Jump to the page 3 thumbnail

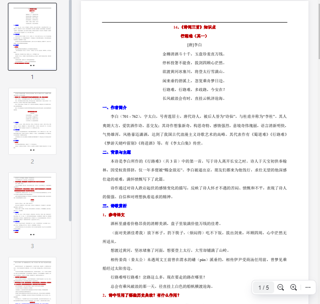pyautogui.click(x=32, y=206)
